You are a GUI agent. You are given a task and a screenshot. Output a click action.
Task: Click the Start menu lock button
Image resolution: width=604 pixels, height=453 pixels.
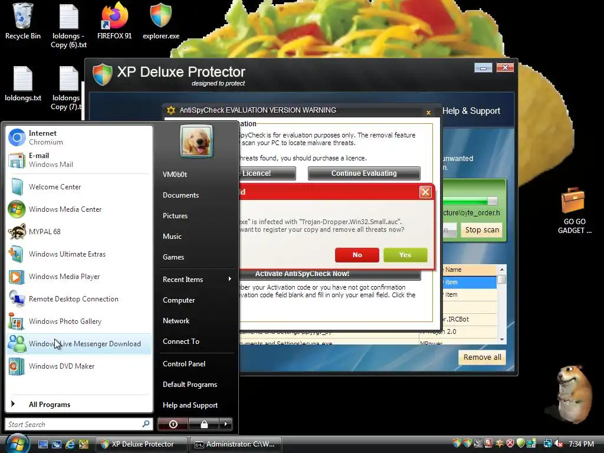203,424
